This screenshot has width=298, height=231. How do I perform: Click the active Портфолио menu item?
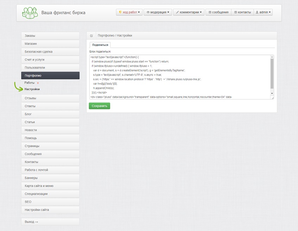[x=50, y=75]
